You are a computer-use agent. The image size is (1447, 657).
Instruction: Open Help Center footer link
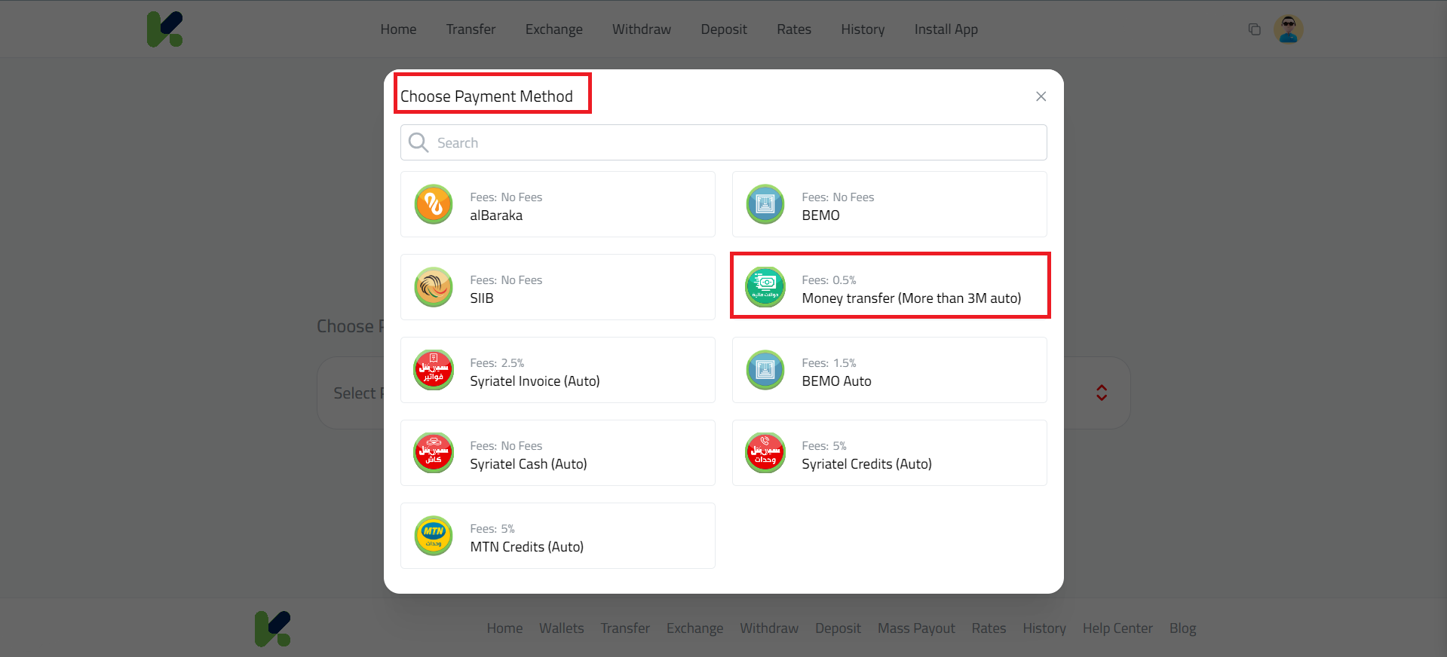tap(1117, 628)
